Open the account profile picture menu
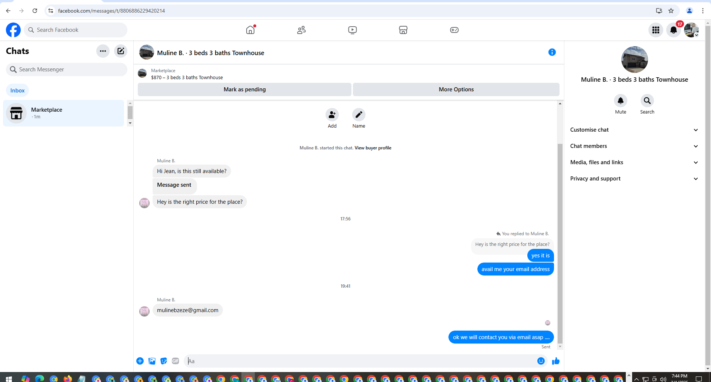 [691, 30]
